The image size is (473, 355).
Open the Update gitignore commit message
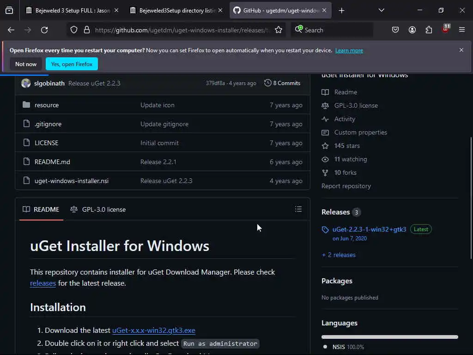pyautogui.click(x=164, y=124)
